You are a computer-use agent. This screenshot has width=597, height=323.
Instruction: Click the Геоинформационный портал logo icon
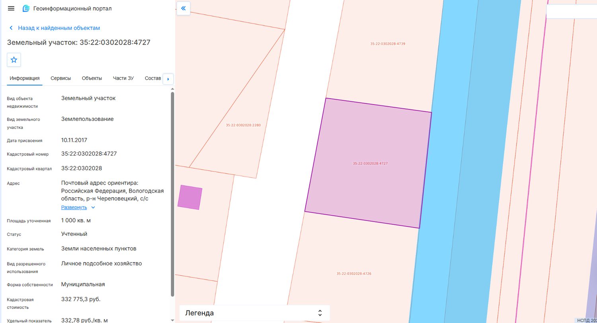click(26, 8)
